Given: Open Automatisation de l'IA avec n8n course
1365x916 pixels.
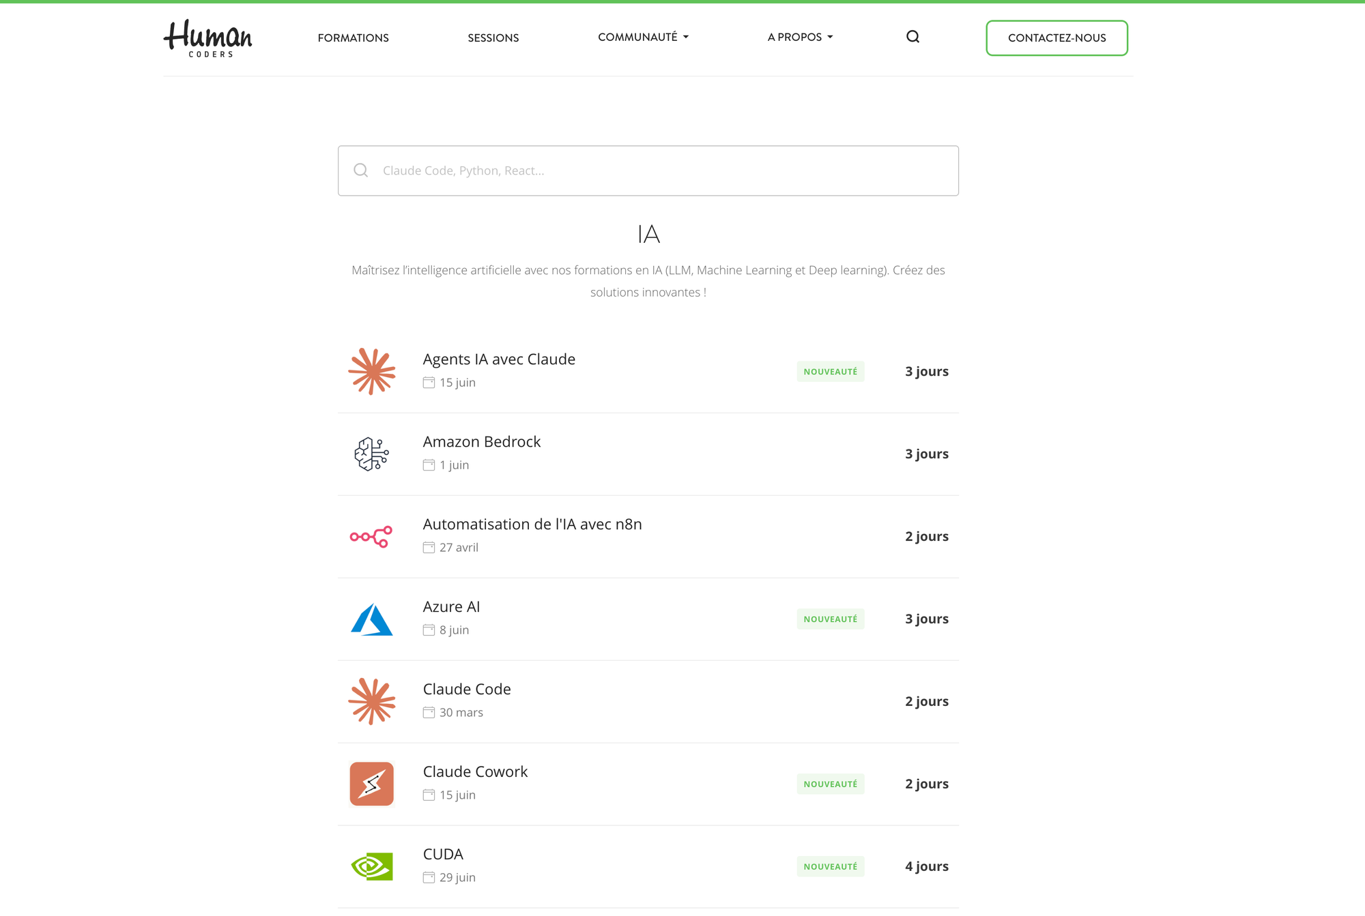Looking at the screenshot, I should (x=532, y=525).
